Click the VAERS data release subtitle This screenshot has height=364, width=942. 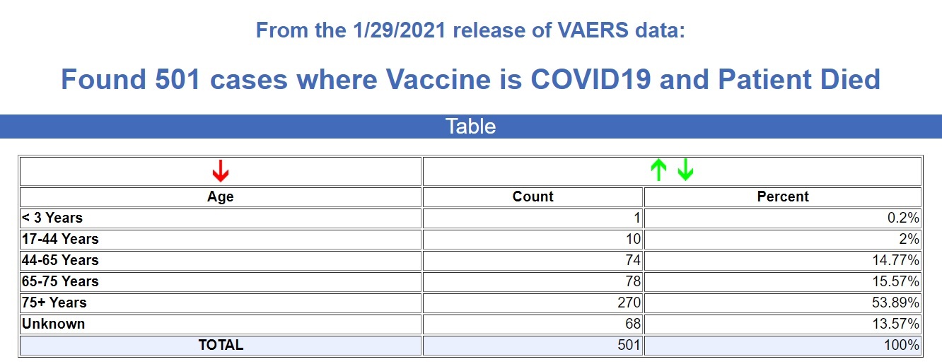click(x=471, y=31)
